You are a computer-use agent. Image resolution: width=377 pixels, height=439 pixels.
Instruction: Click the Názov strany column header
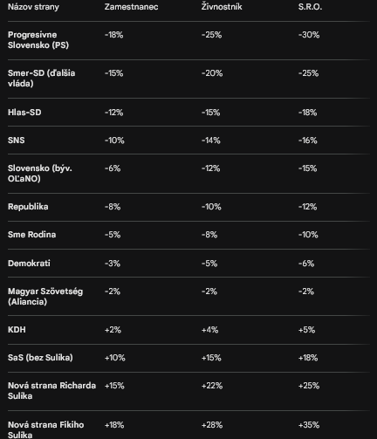coord(33,7)
